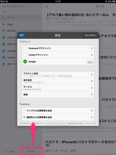Tap 設定 gear settings button
The width and height of the screenshot is (116, 155).
[x=31, y=151]
